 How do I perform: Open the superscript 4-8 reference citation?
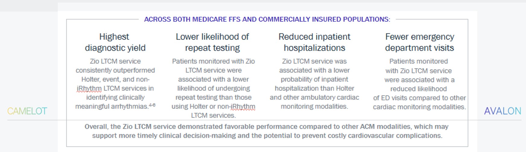click(152, 105)
